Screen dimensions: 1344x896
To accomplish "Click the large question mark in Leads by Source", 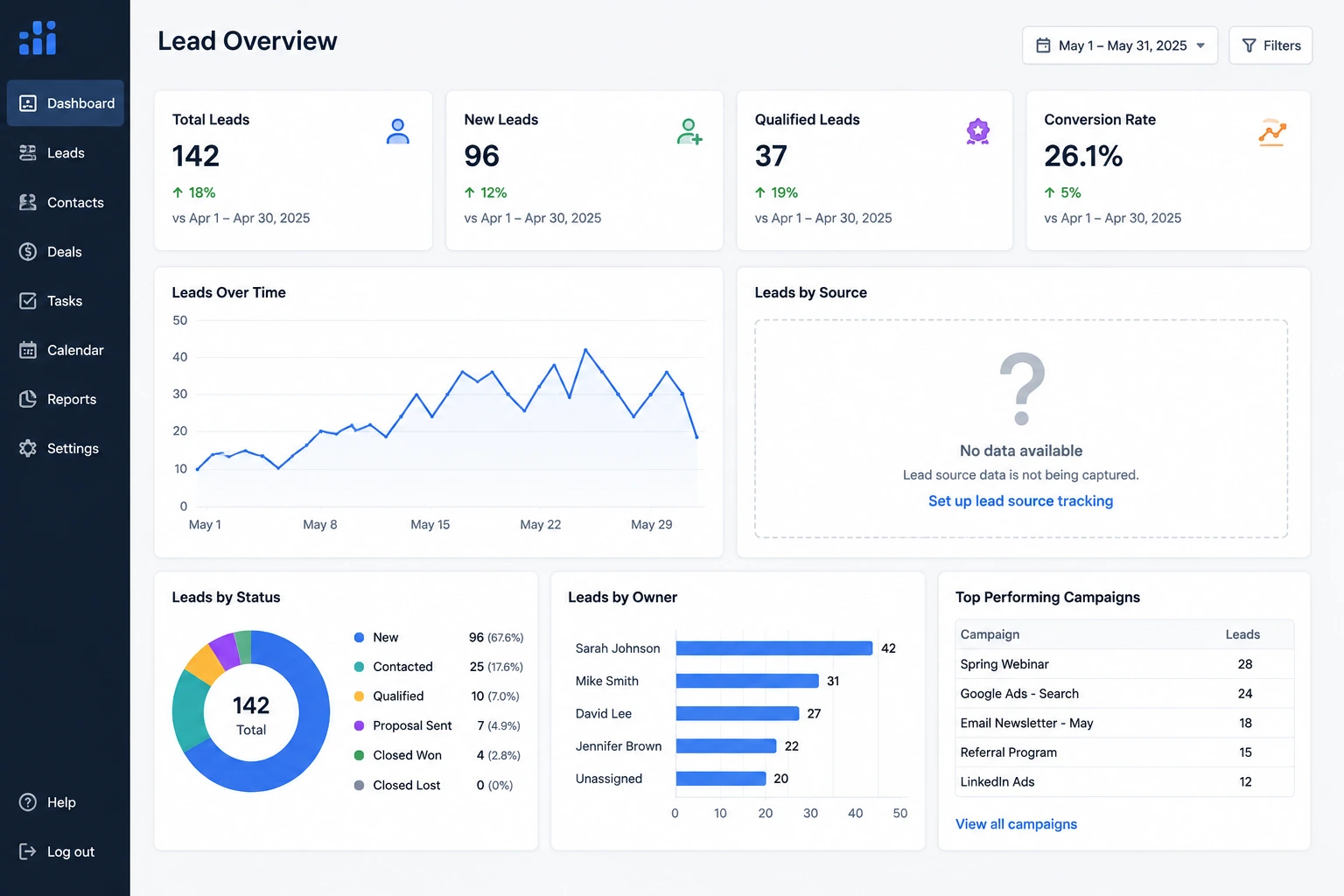I will 1022,388.
